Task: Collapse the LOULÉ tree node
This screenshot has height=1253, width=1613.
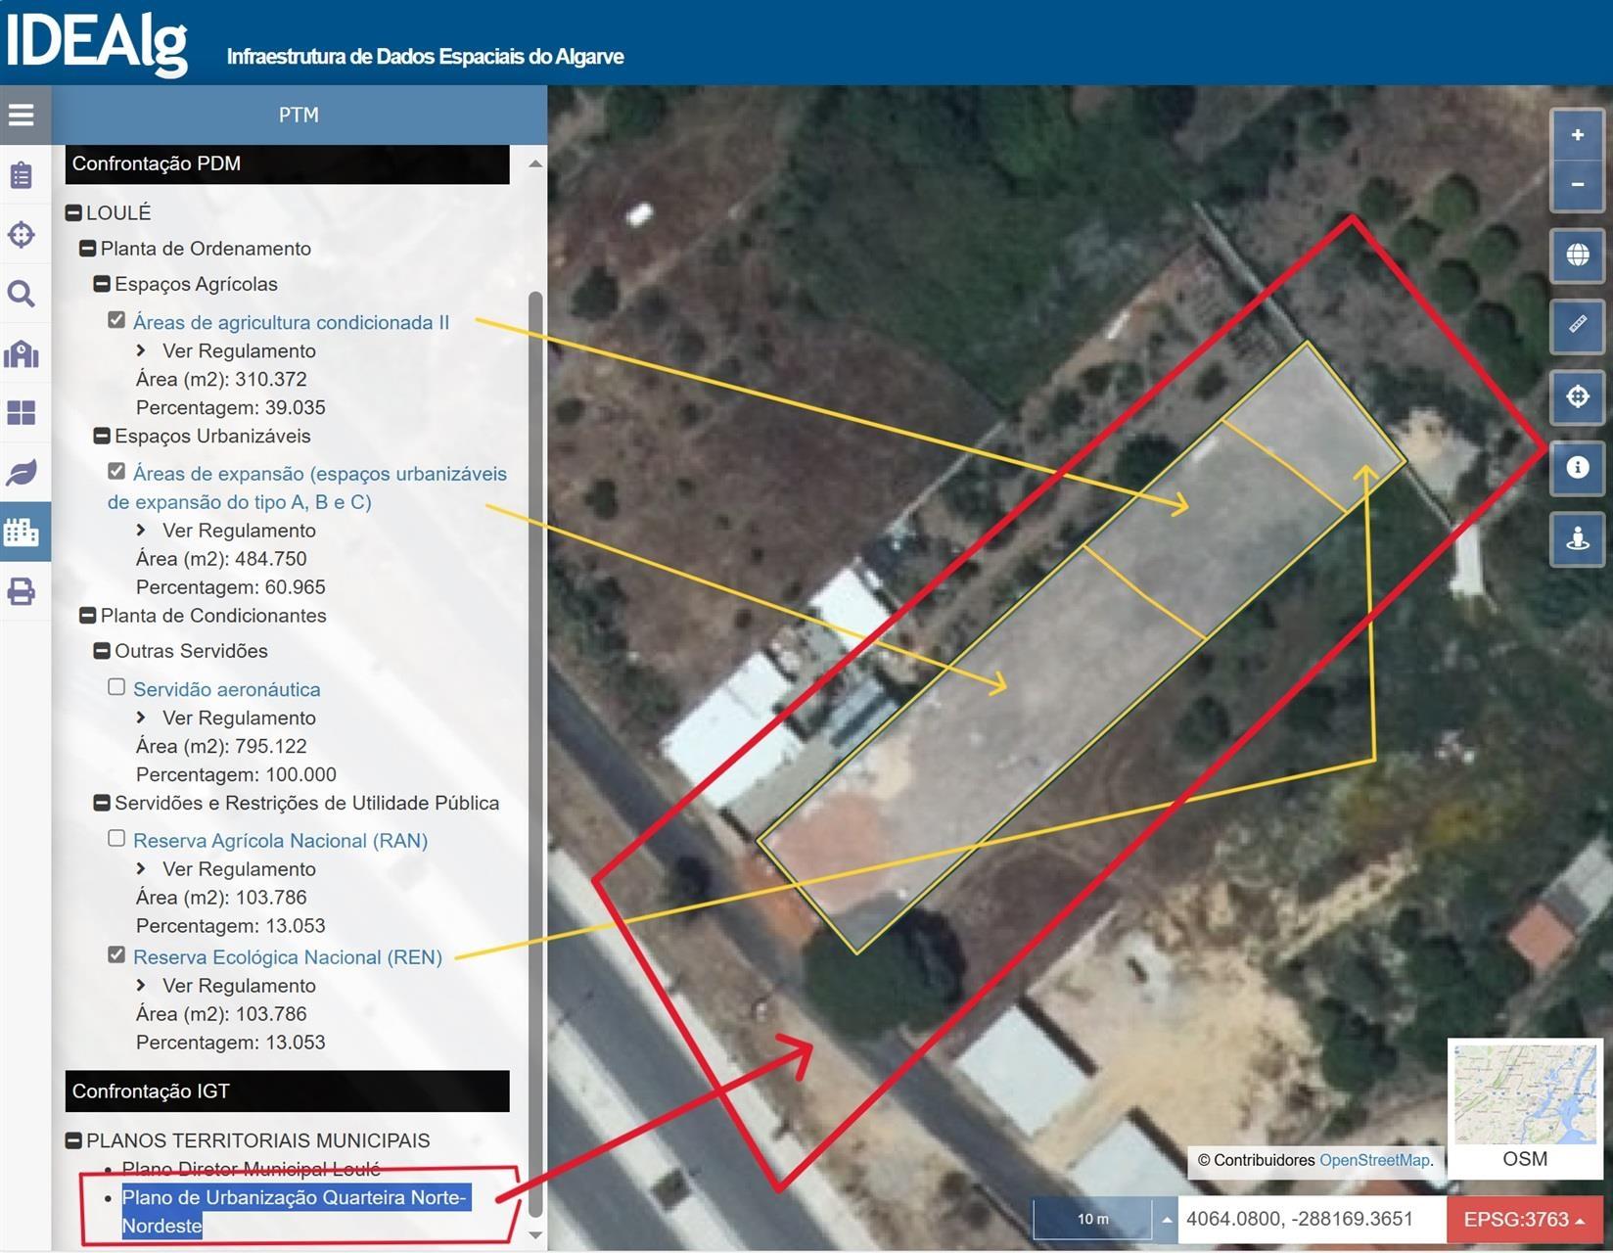Action: 73,212
